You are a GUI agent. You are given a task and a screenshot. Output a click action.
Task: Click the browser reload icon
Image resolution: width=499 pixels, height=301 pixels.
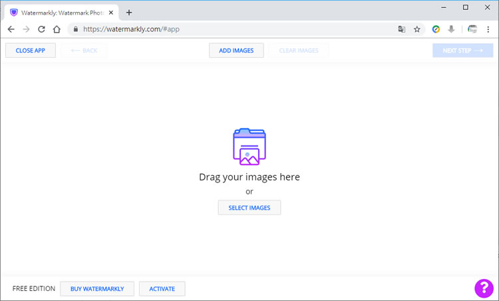(x=41, y=29)
